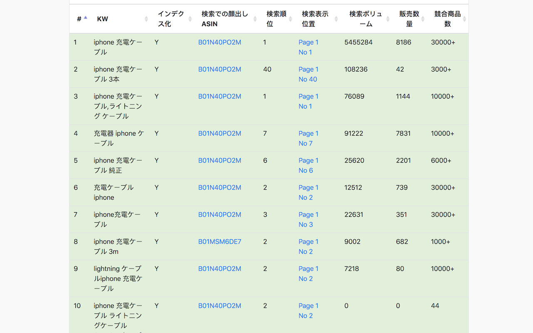Open ASIN B01N40PO2M link in row 6
The height and width of the screenshot is (333, 533).
[219, 187]
